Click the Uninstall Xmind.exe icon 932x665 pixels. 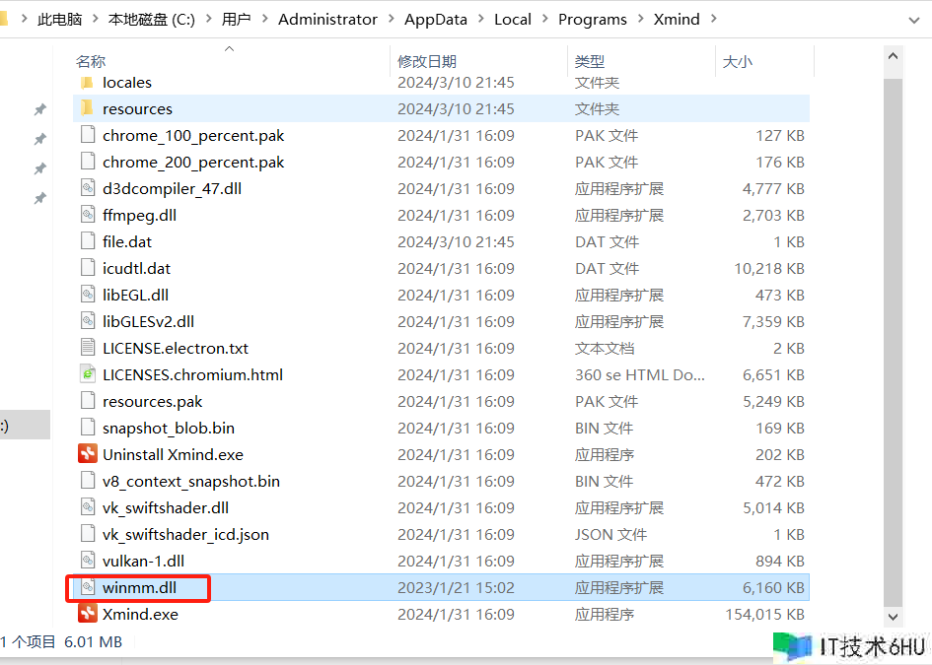[x=88, y=454]
